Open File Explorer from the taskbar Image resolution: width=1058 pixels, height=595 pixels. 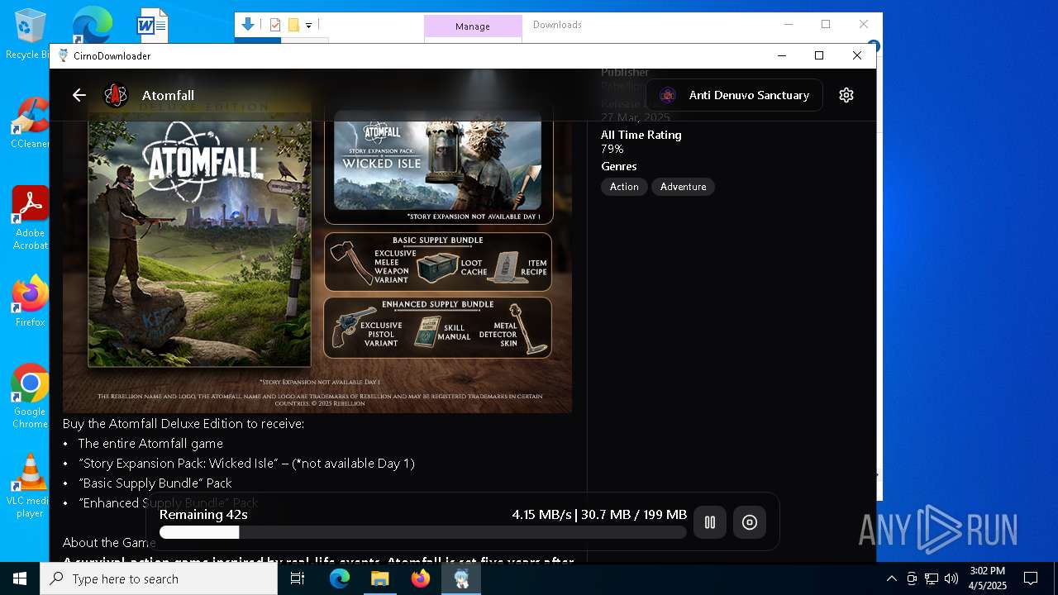click(x=379, y=578)
